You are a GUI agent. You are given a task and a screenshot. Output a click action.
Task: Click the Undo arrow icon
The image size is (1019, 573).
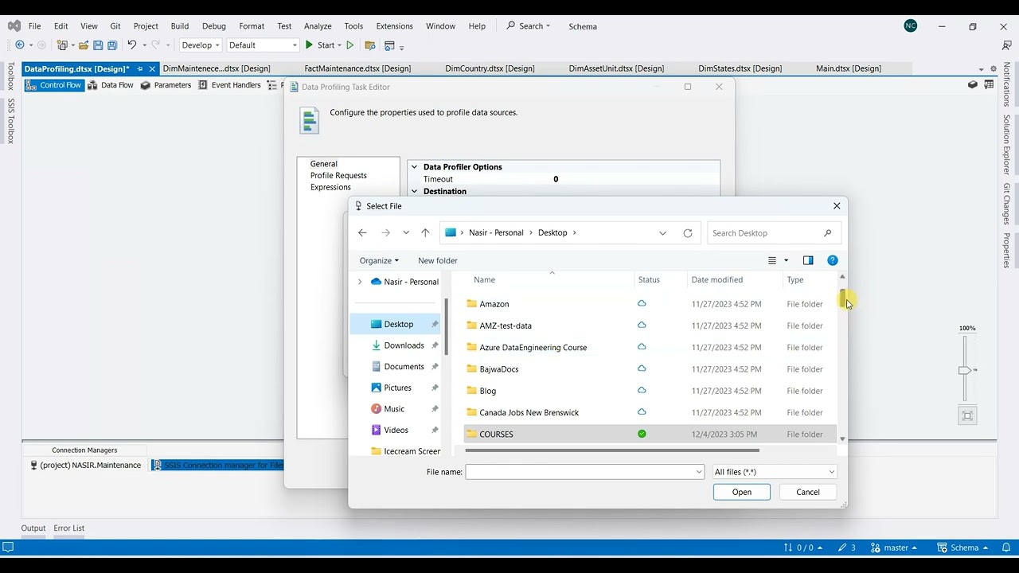click(x=132, y=45)
